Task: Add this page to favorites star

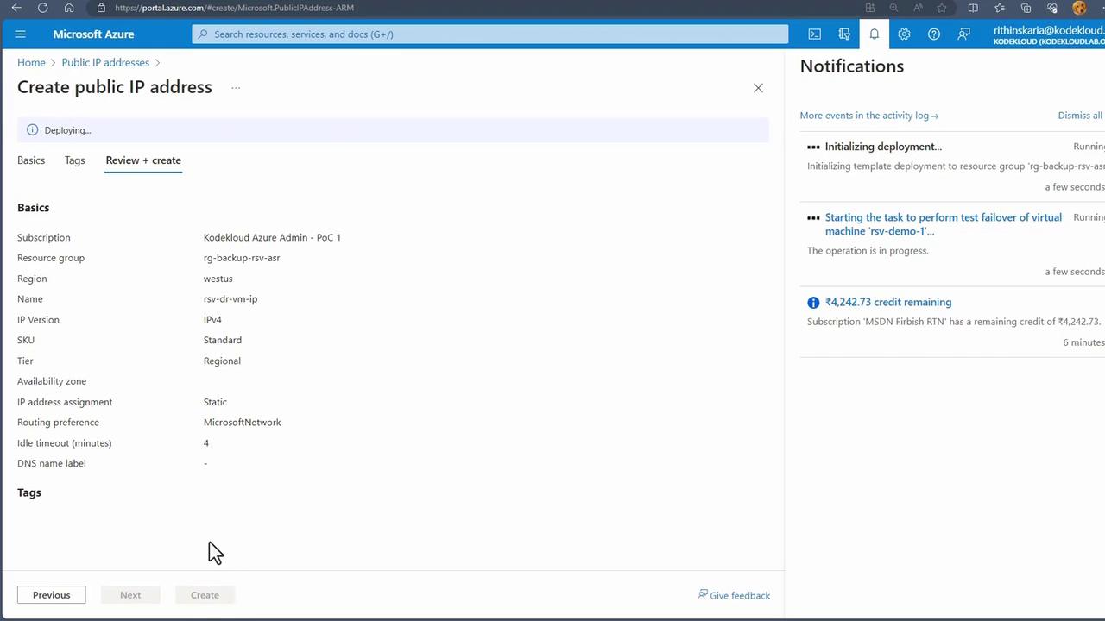Action: point(942,8)
